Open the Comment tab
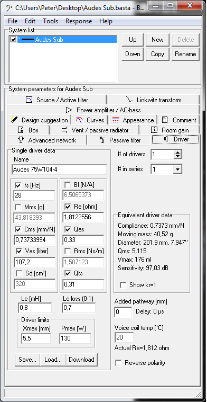The image size is (207, 402). [178, 120]
